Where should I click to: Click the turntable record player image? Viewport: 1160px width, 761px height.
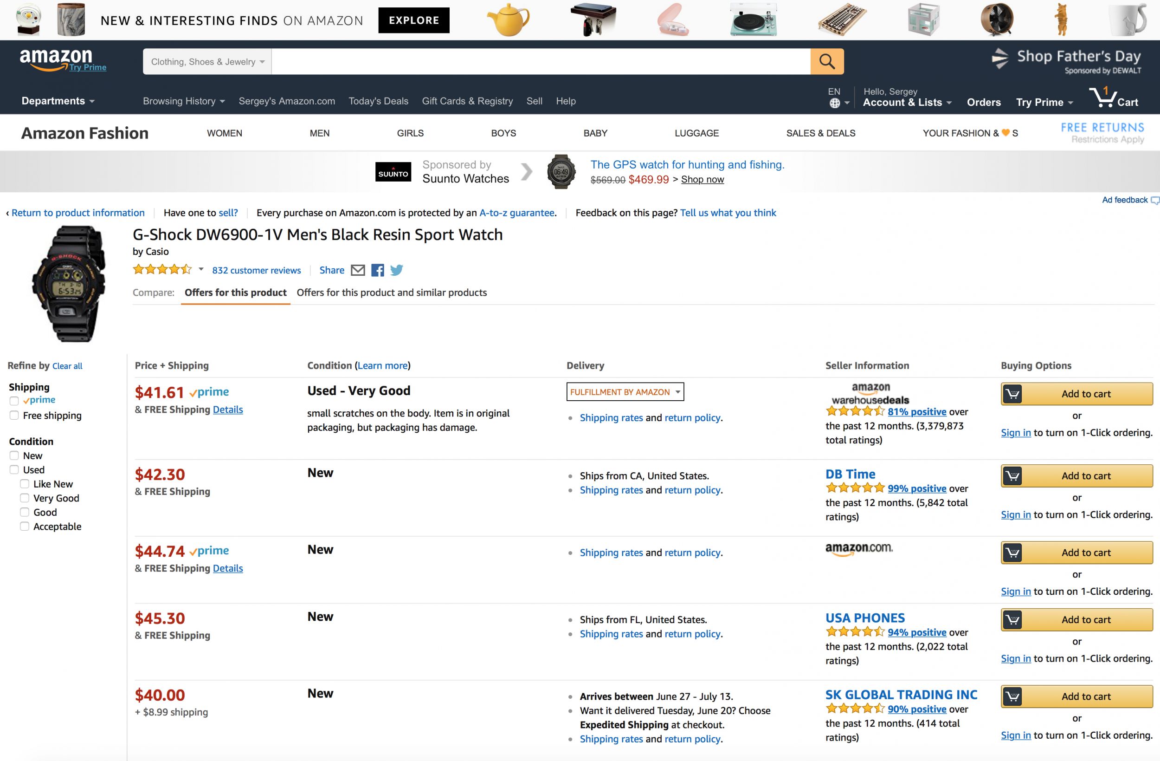[753, 20]
